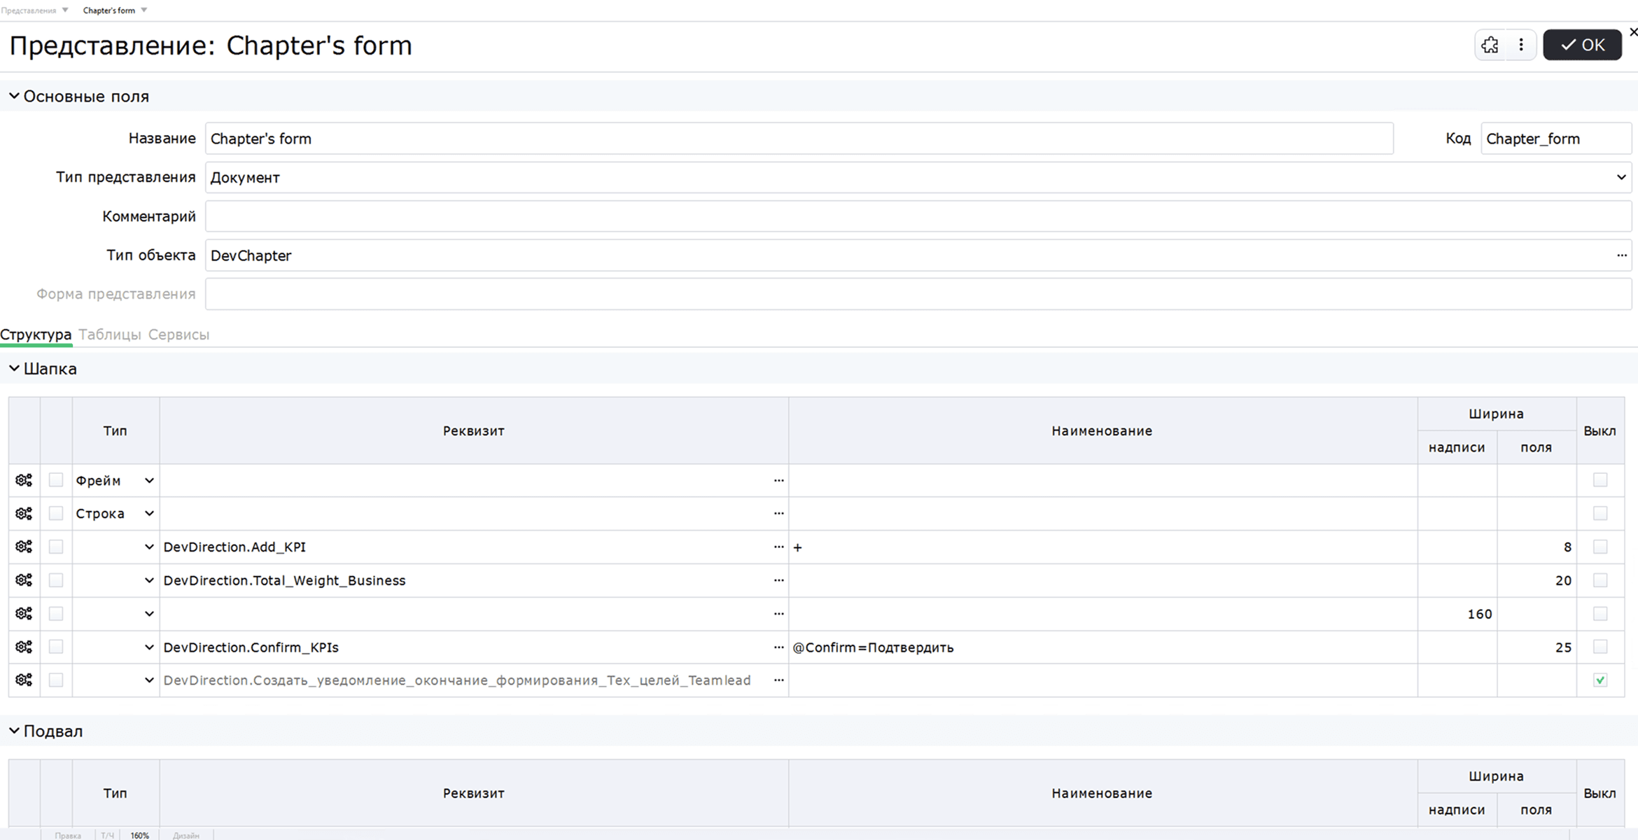Screen dimensions: 1638x840
Task: Toggle Выкл checkbox for Total_Weight_Business row
Action: pos(1600,580)
